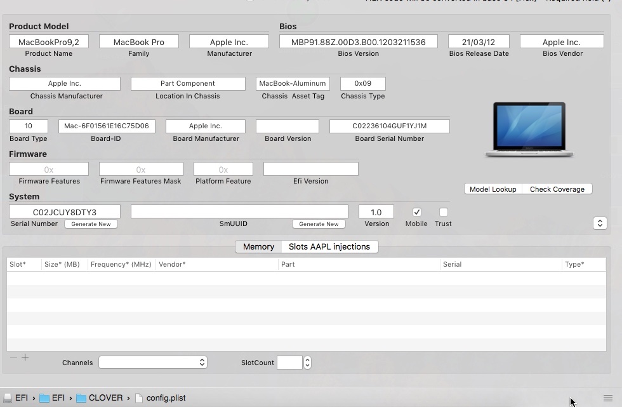Image resolution: width=622 pixels, height=407 pixels.
Task: Toggle the Mobile checkbox
Action: [416, 212]
